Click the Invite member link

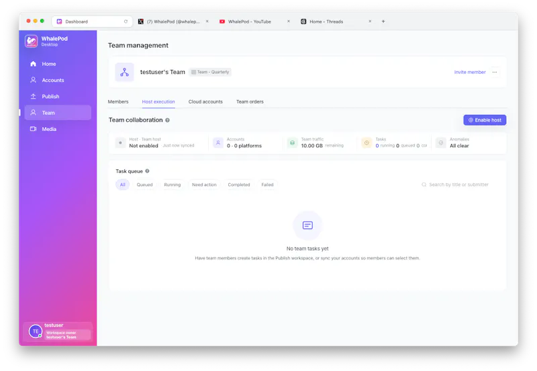469,72
